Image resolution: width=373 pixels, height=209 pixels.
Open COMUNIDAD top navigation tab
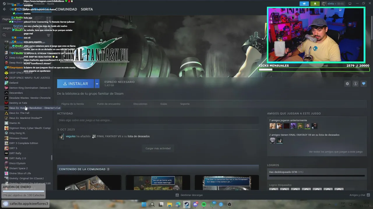(66, 9)
